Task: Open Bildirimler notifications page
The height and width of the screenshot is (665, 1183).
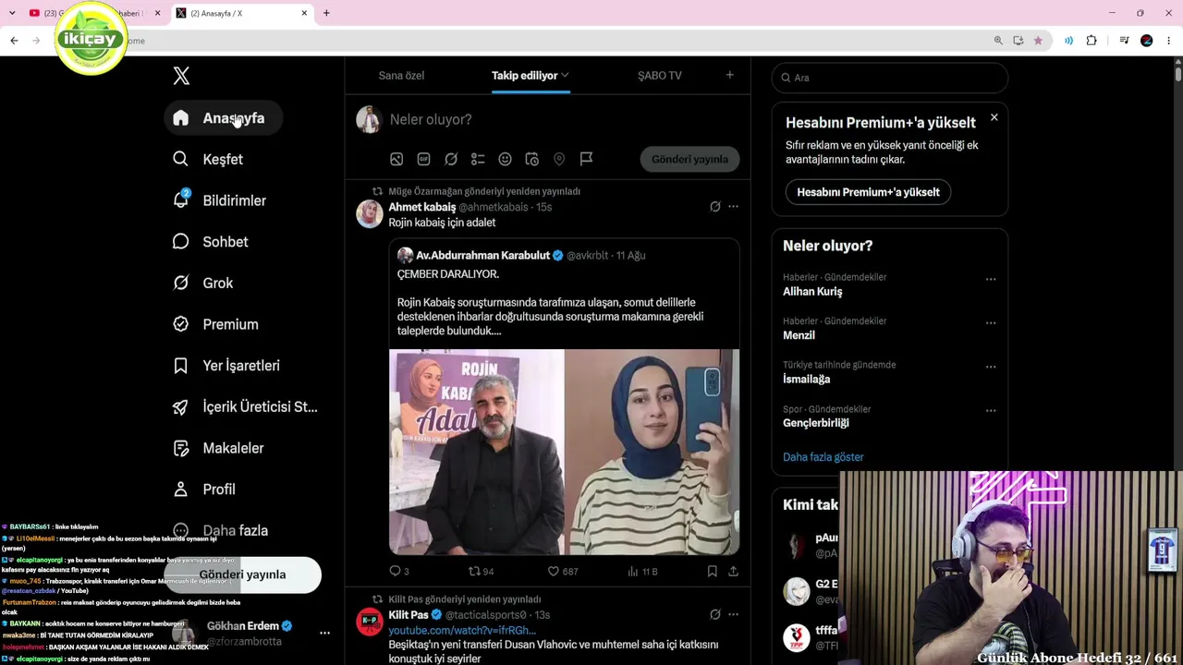Action: (222, 200)
